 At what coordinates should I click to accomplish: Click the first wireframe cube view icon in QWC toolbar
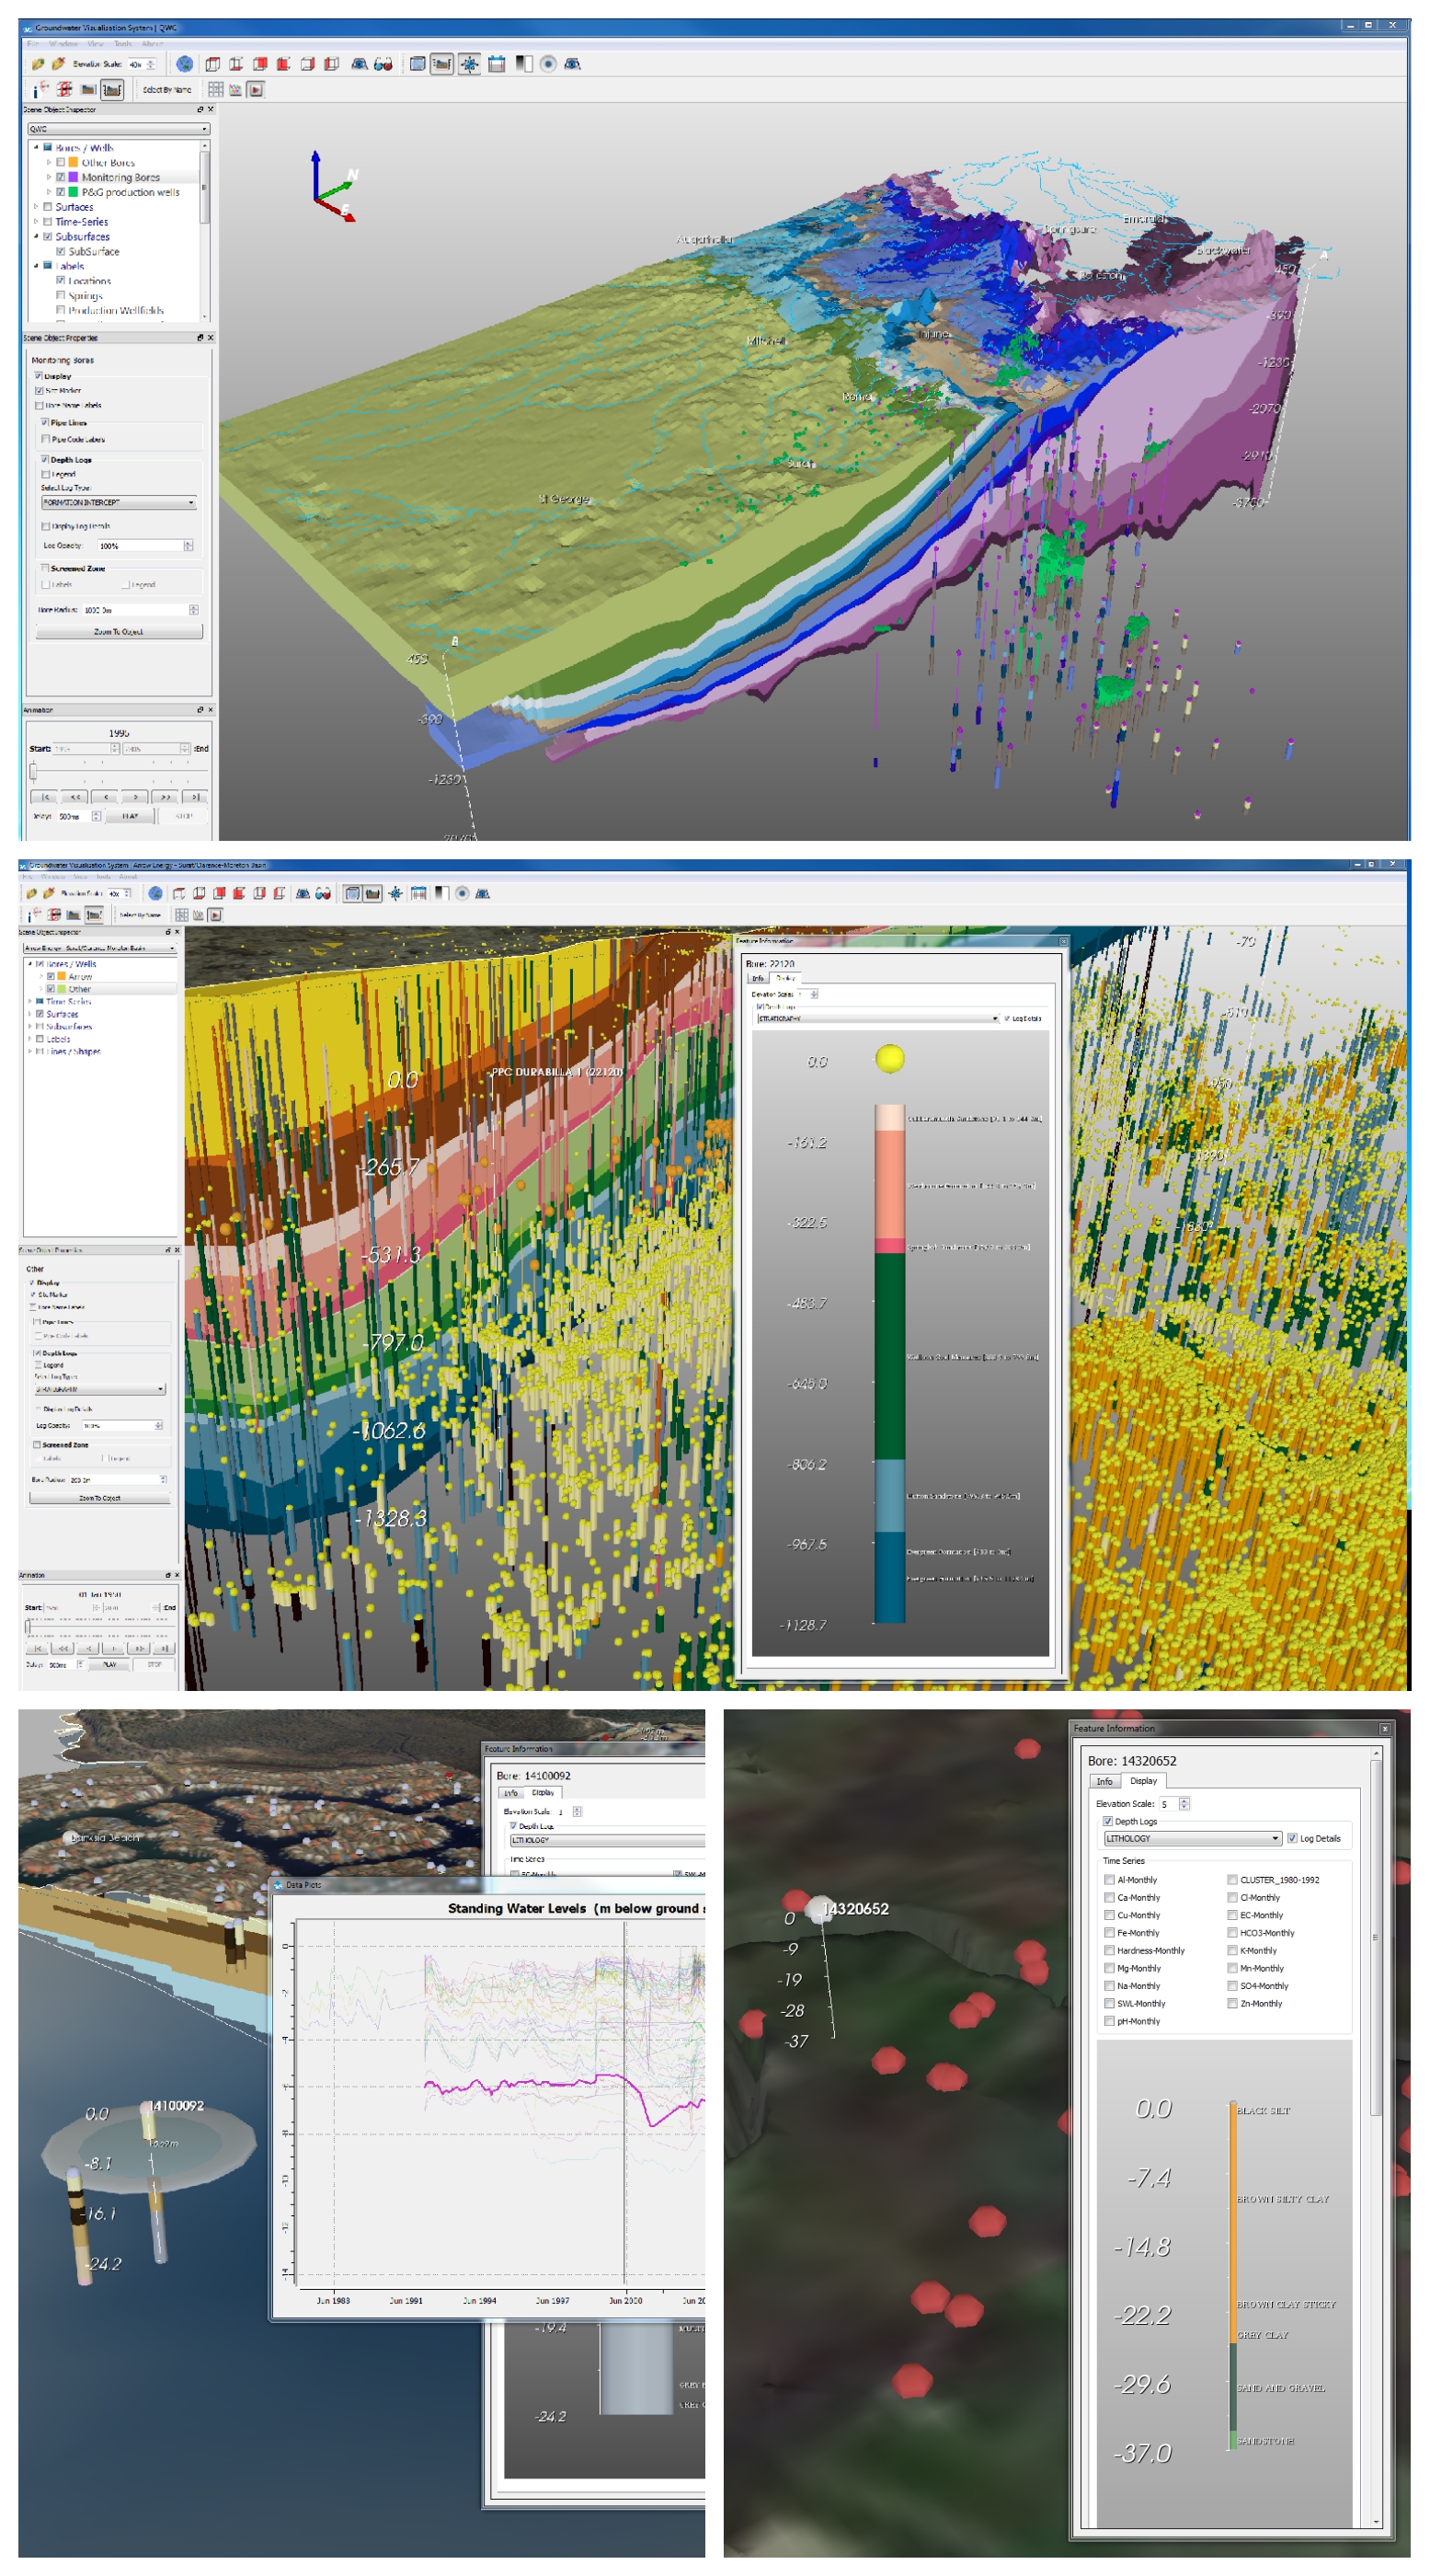pos(212,64)
